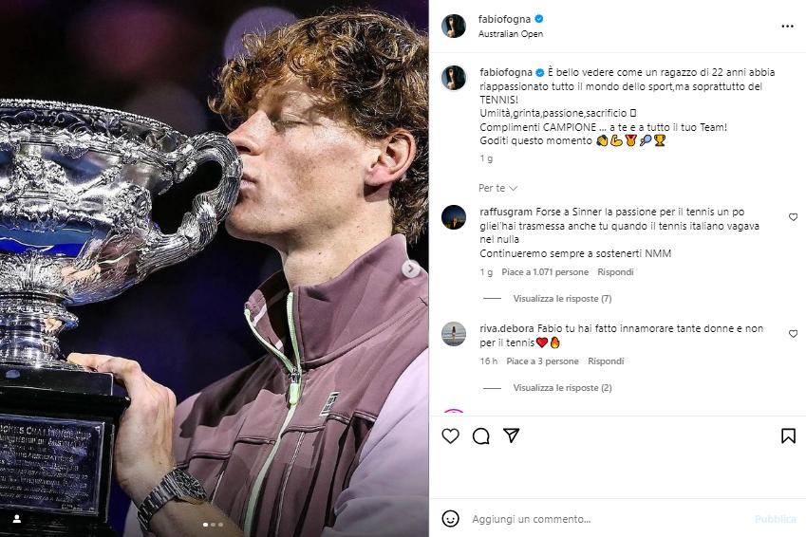The image size is (806, 537).
Task: Open comments via speech bubble icon
Action: tap(481, 435)
